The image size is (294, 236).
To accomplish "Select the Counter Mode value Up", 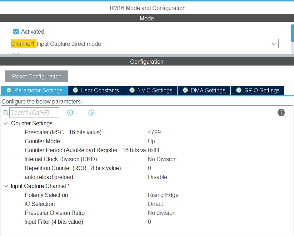I will click(151, 141).
